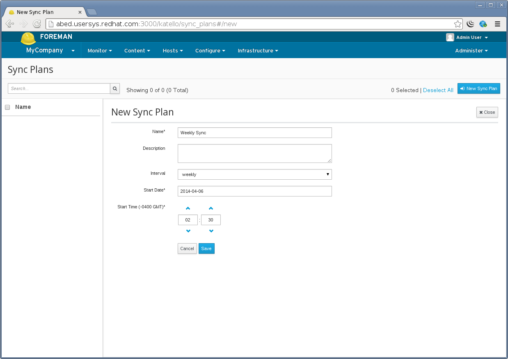Click the FOREMAN brand text
Image resolution: width=508 pixels, height=359 pixels.
pyautogui.click(x=56, y=37)
